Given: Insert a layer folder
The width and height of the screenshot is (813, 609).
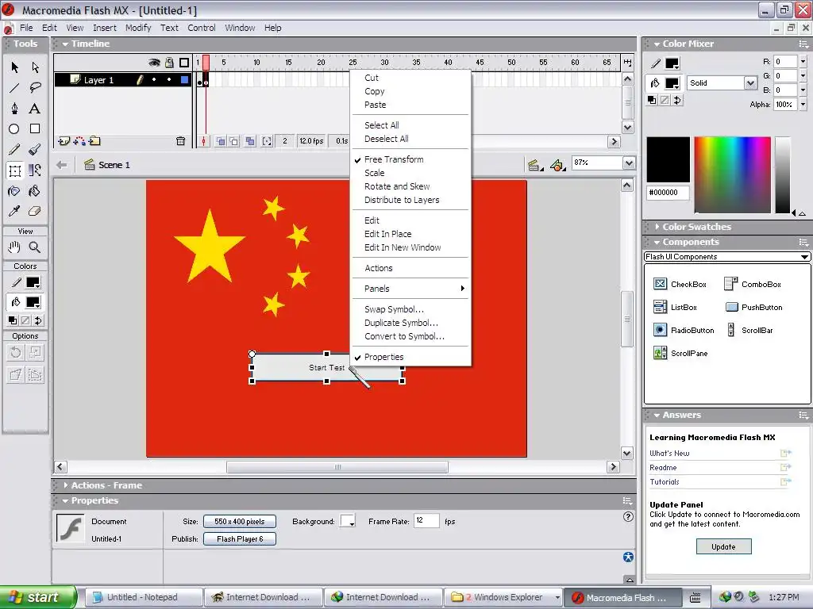Looking at the screenshot, I should pyautogui.click(x=94, y=141).
